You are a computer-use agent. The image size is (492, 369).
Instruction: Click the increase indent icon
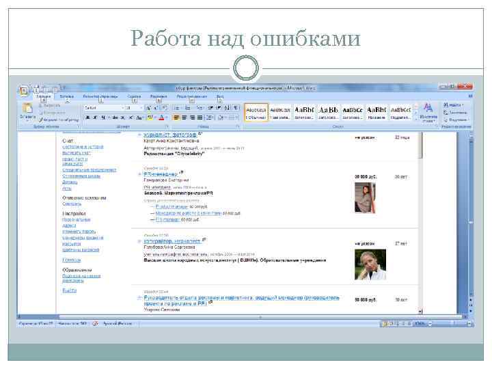[219, 108]
